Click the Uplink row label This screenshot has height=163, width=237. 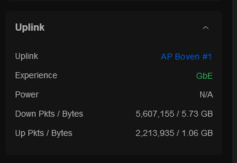click(x=27, y=56)
